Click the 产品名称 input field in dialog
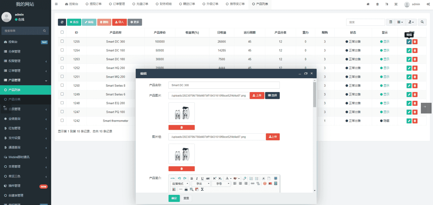 [224, 85]
